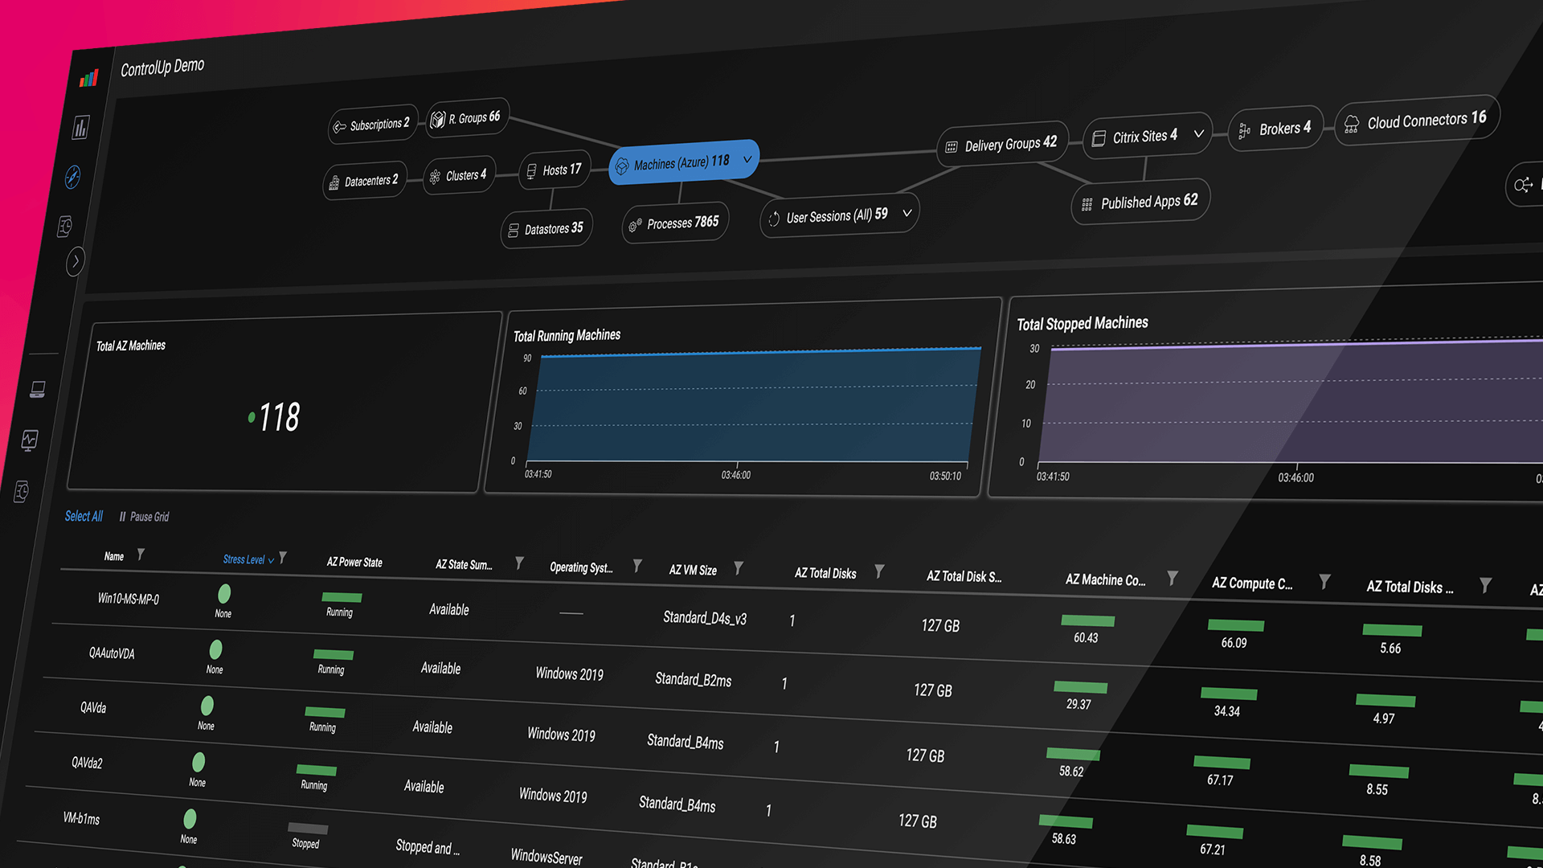
Task: Click the 66.09 compute cost bar
Action: (1236, 625)
